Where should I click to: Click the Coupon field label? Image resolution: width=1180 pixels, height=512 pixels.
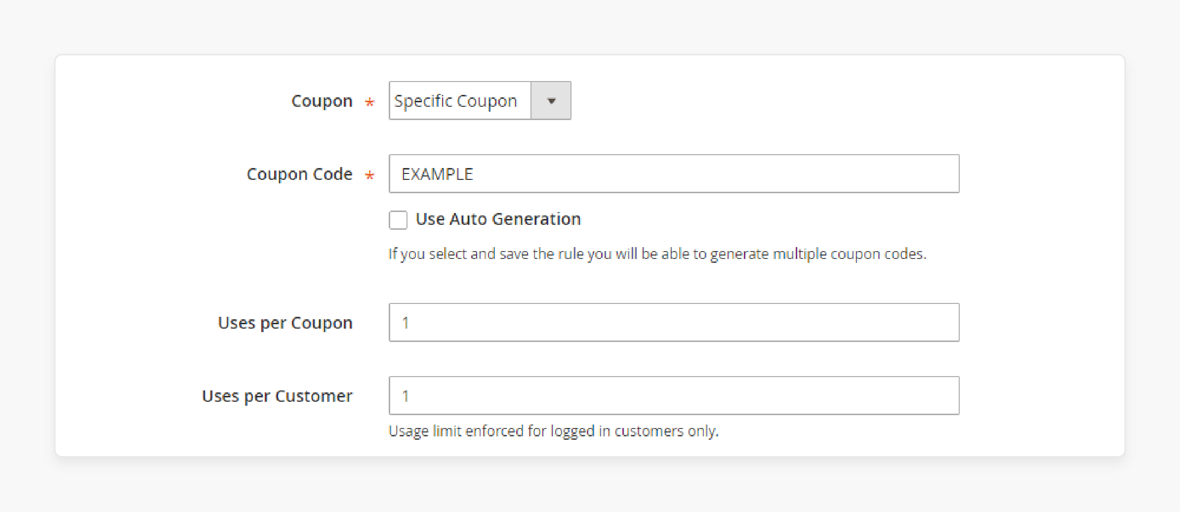pos(322,100)
